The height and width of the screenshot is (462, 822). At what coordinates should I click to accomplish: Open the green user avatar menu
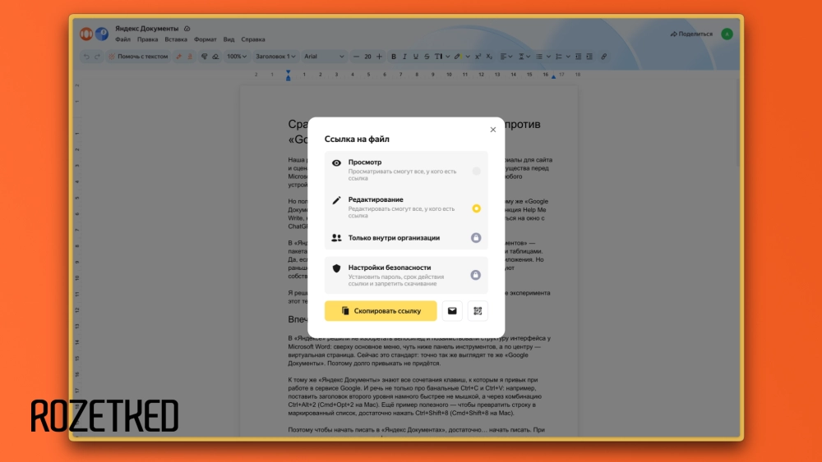(727, 34)
